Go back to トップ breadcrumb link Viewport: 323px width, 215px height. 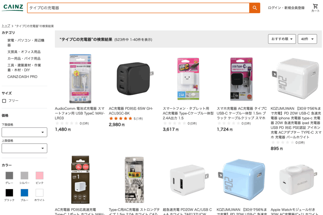click(x=6, y=26)
